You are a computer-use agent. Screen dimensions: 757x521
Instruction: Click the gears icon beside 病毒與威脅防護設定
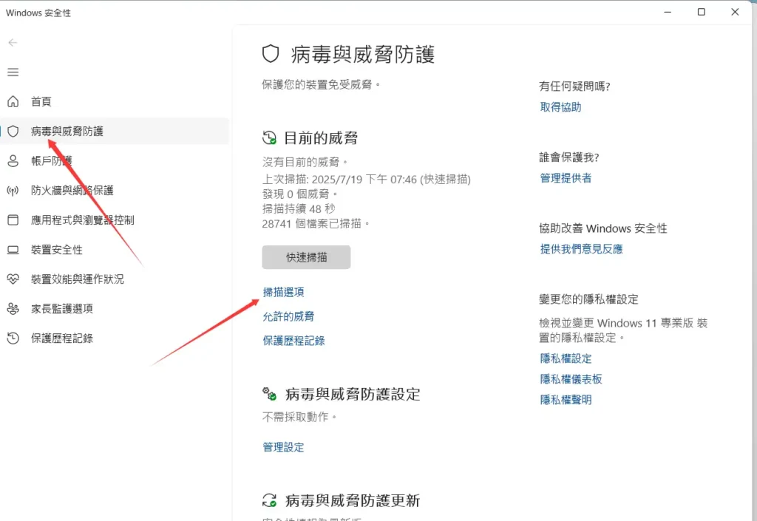click(269, 394)
